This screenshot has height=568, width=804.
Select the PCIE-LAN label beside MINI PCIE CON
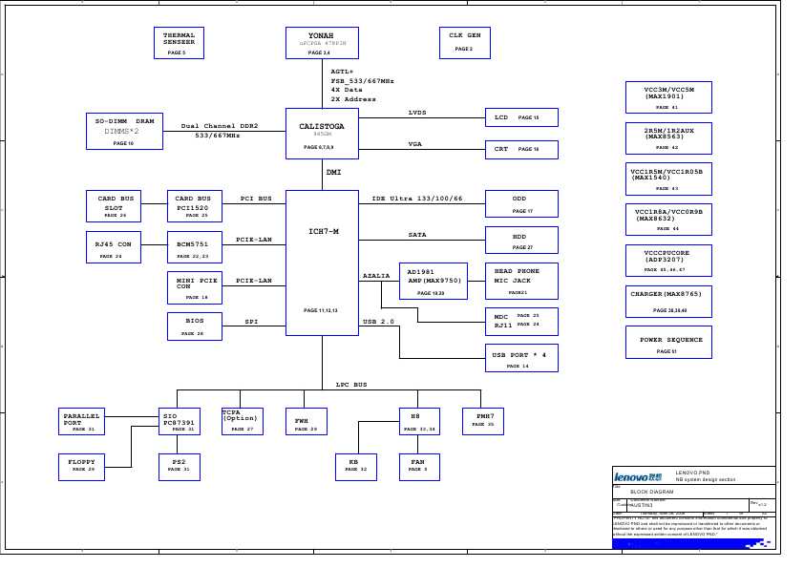pyautogui.click(x=254, y=281)
